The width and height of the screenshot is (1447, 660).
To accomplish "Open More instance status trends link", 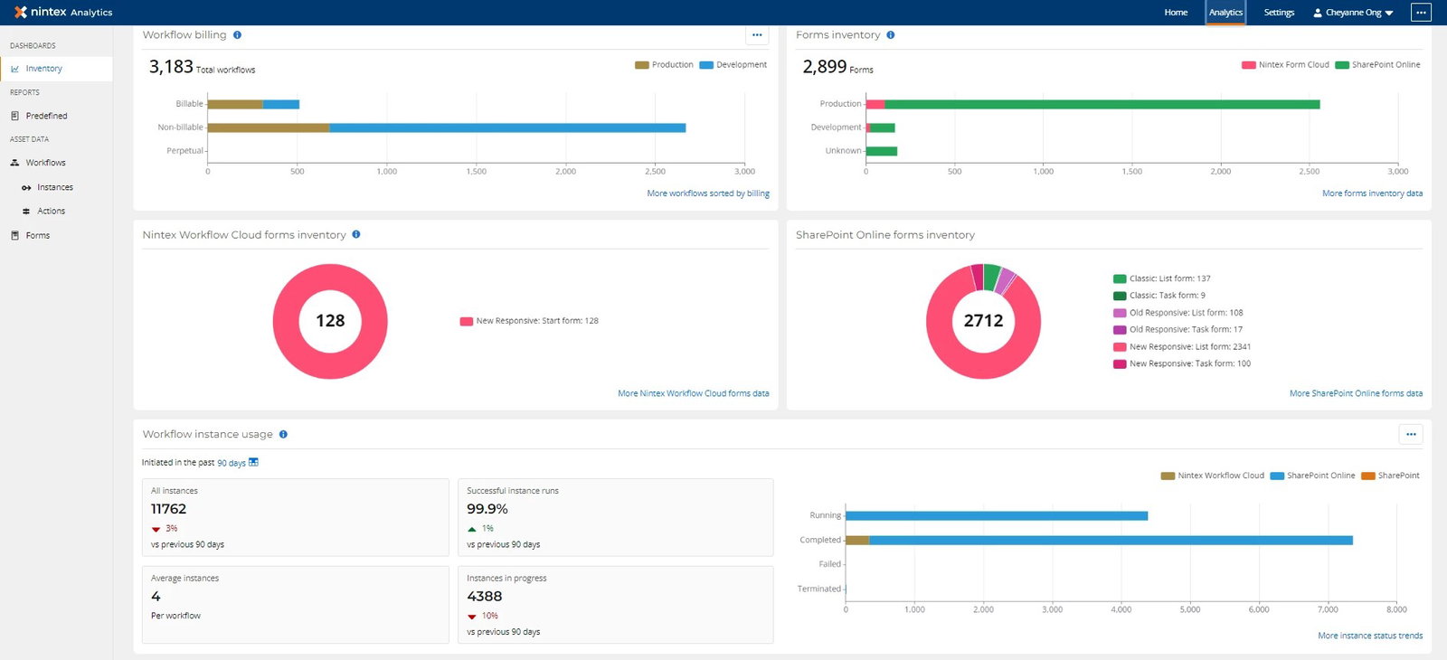I will pos(1370,636).
